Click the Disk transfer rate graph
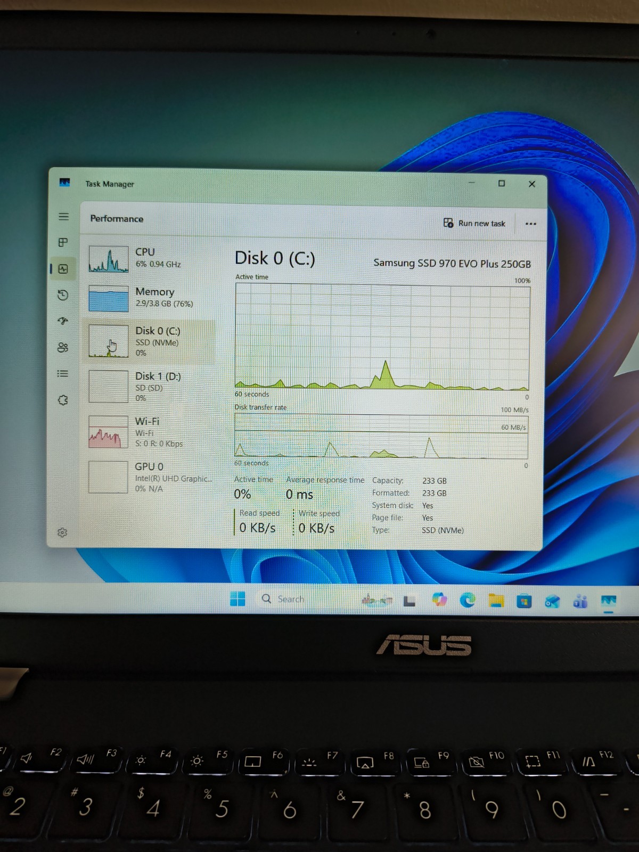Viewport: 639px width, 852px height. (381, 436)
